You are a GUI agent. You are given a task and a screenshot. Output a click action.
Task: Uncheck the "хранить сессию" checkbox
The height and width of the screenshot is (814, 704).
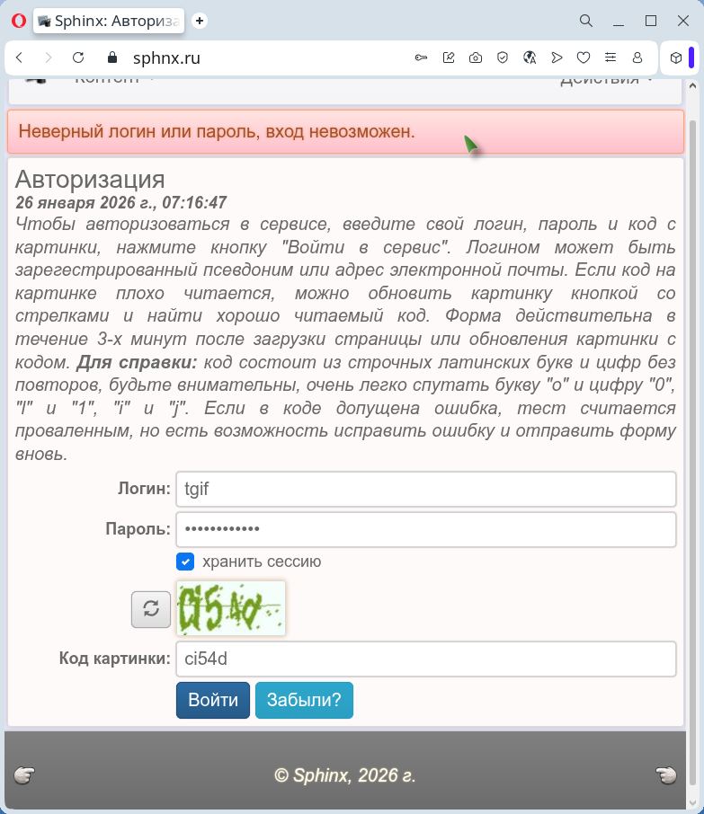[185, 562]
